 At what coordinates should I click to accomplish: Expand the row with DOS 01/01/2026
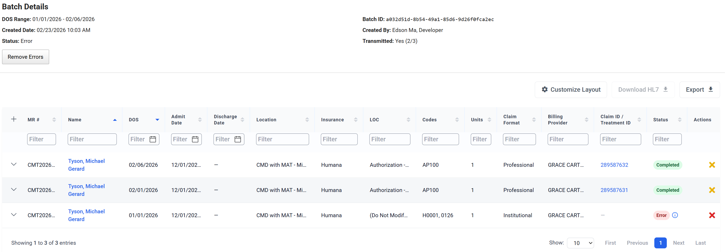14,215
